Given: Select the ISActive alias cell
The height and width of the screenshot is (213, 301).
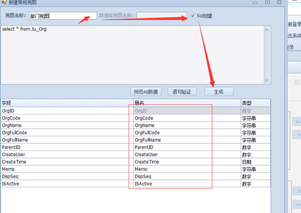Looking at the screenshot, I should (187, 184).
